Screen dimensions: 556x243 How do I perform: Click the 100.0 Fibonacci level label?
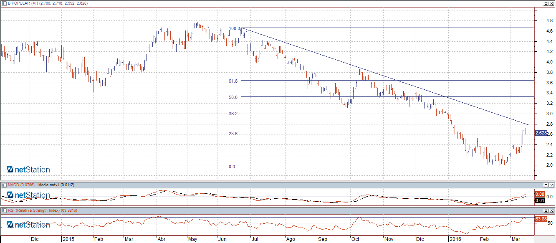click(234, 29)
